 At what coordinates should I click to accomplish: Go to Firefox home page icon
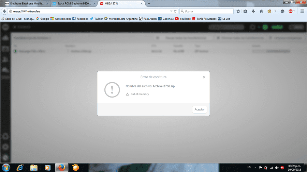coord(261,11)
